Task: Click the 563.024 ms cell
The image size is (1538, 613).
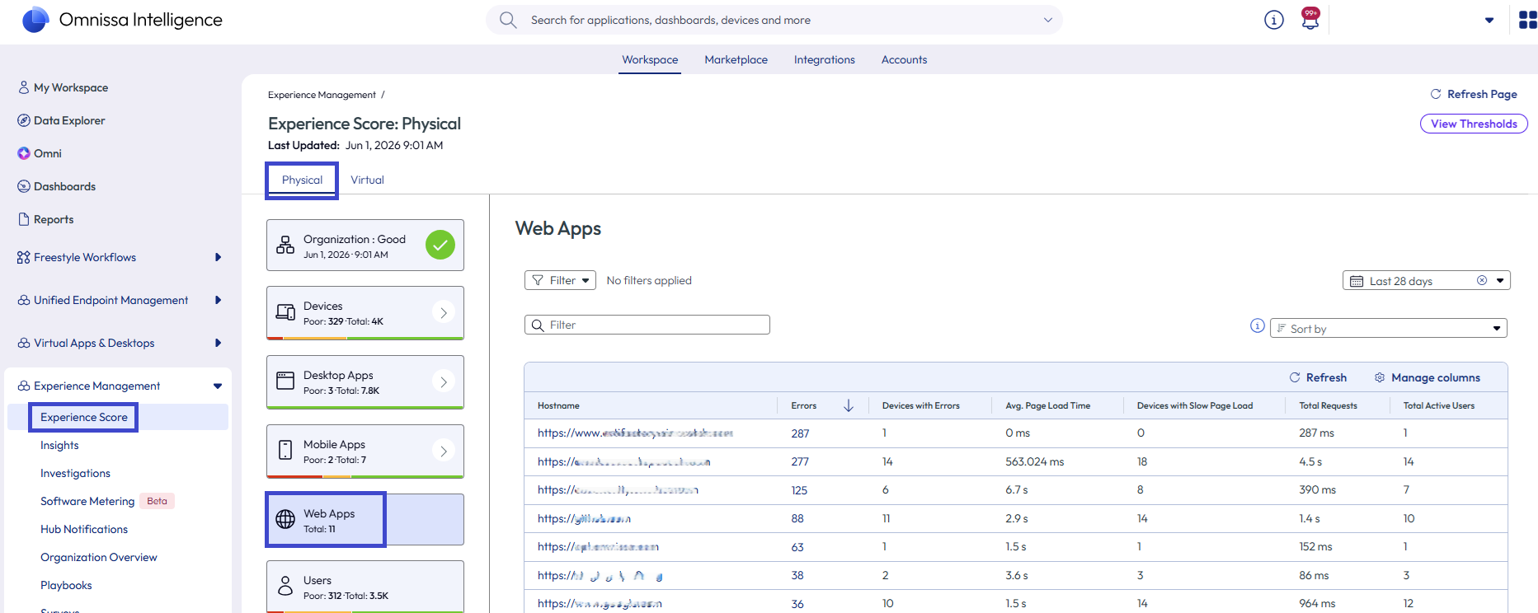Action: [1034, 461]
